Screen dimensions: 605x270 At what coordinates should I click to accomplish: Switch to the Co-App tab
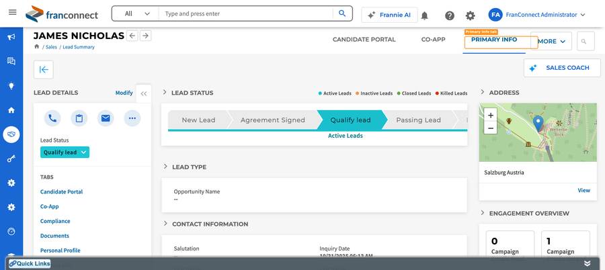click(x=434, y=40)
